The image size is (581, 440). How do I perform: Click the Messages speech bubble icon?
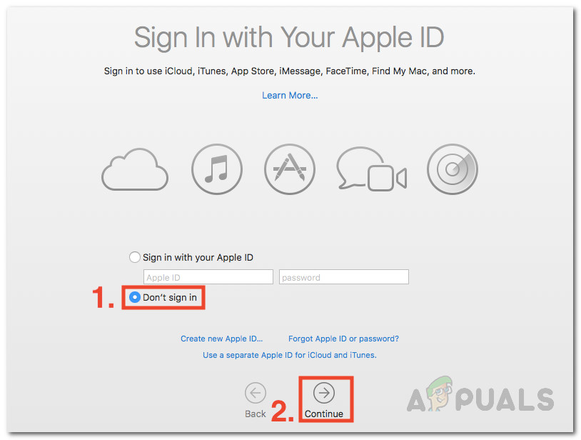coord(355,167)
